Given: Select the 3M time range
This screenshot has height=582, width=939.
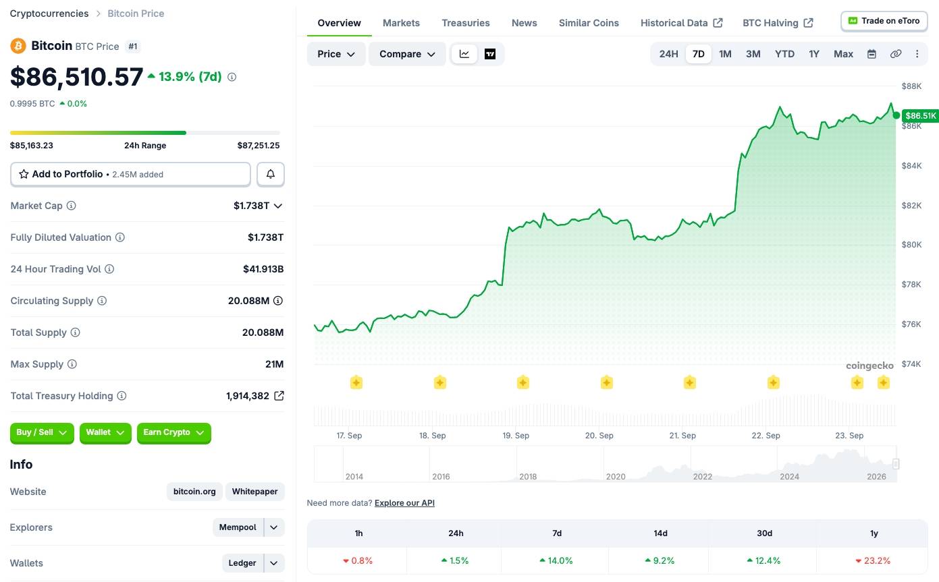Looking at the screenshot, I should (753, 54).
